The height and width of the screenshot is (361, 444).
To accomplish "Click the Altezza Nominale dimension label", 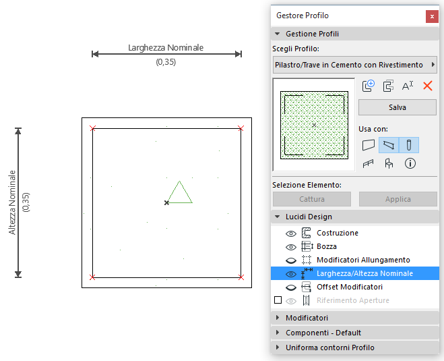I will click(12, 202).
